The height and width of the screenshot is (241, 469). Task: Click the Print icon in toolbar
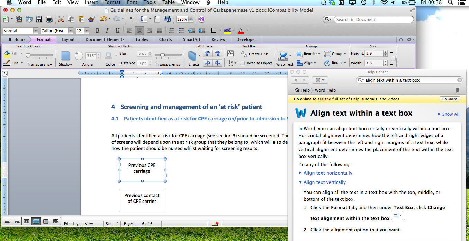(x=49, y=19)
